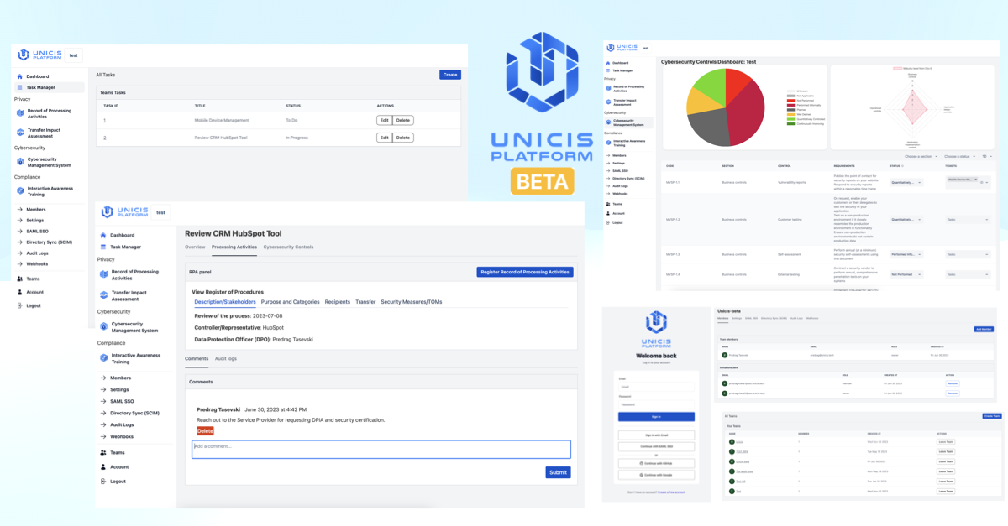Click Email field on Welcome back login form
This screenshot has height=526, width=1008.
click(656, 387)
